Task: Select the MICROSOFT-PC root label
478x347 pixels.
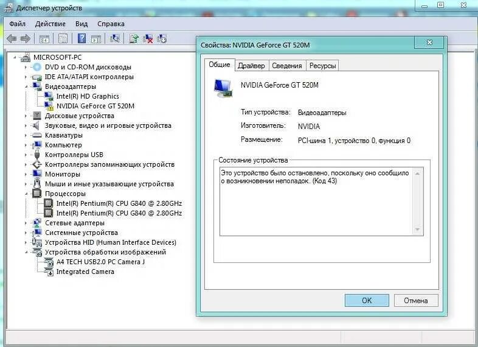Action: tap(57, 57)
